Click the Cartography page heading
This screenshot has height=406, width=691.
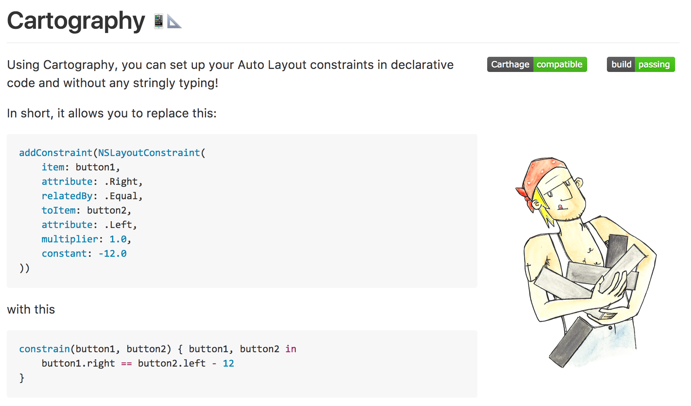coord(76,21)
